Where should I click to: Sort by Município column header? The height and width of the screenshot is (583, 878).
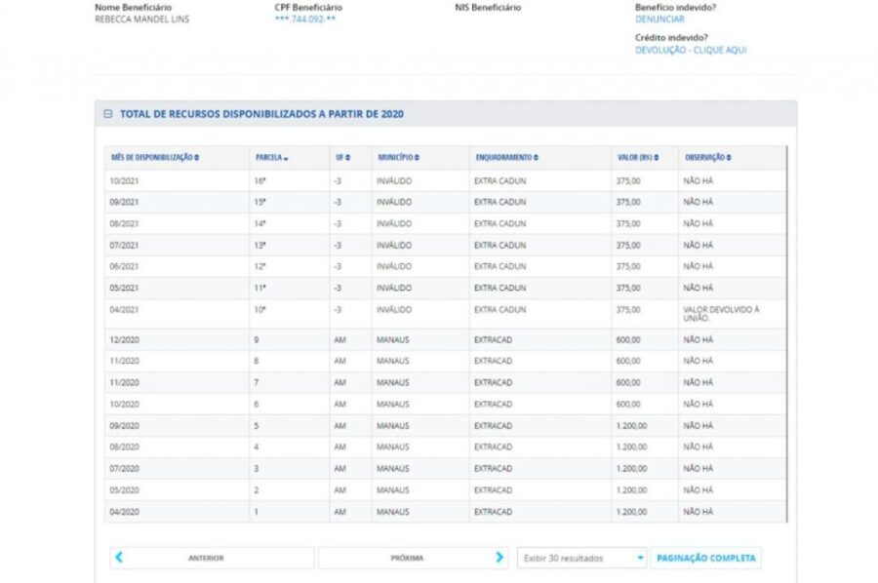398,158
